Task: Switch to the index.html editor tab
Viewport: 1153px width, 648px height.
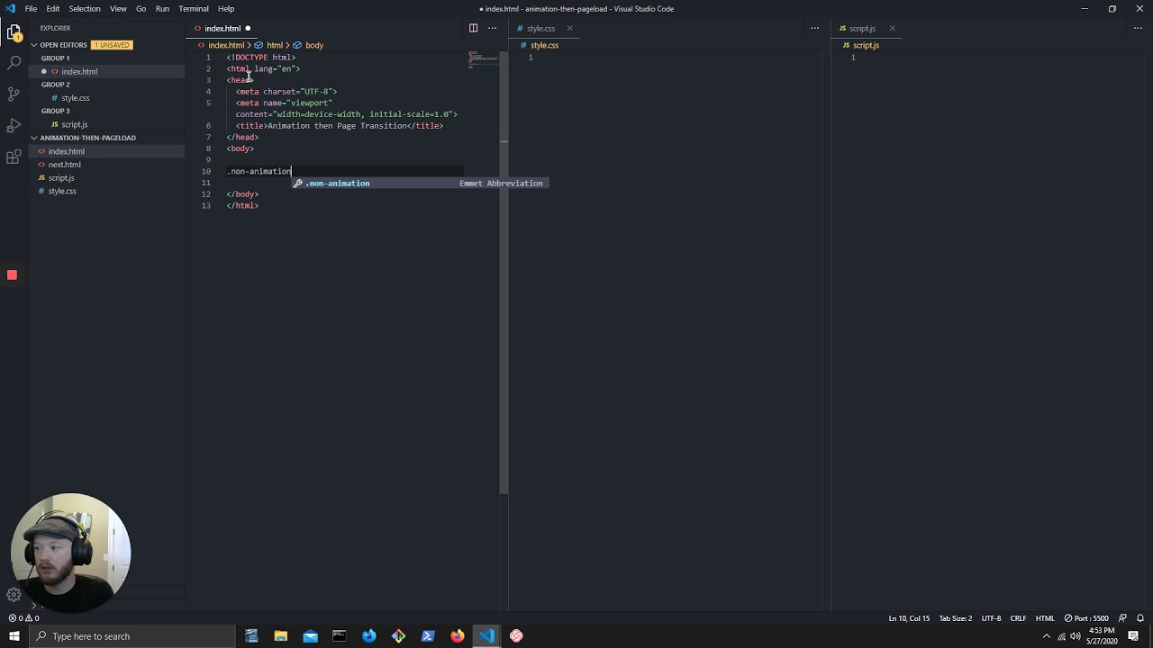Action: (223, 28)
